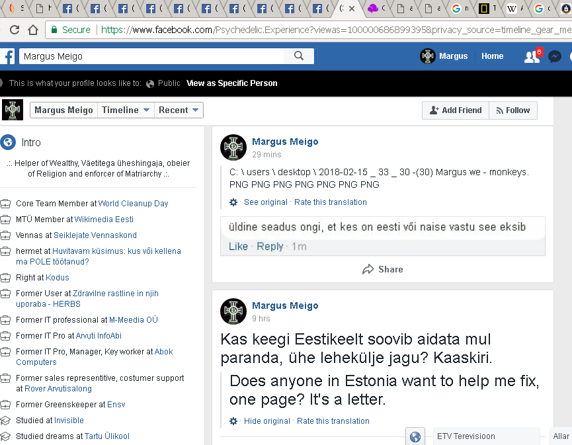The height and width of the screenshot is (445, 572).
Task: Open translation settings gear on 9 hrs post
Action: point(233,421)
